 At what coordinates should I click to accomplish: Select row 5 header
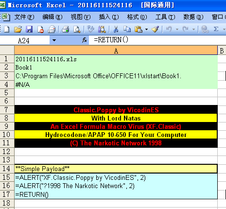pyautogui.click(x=7, y=93)
